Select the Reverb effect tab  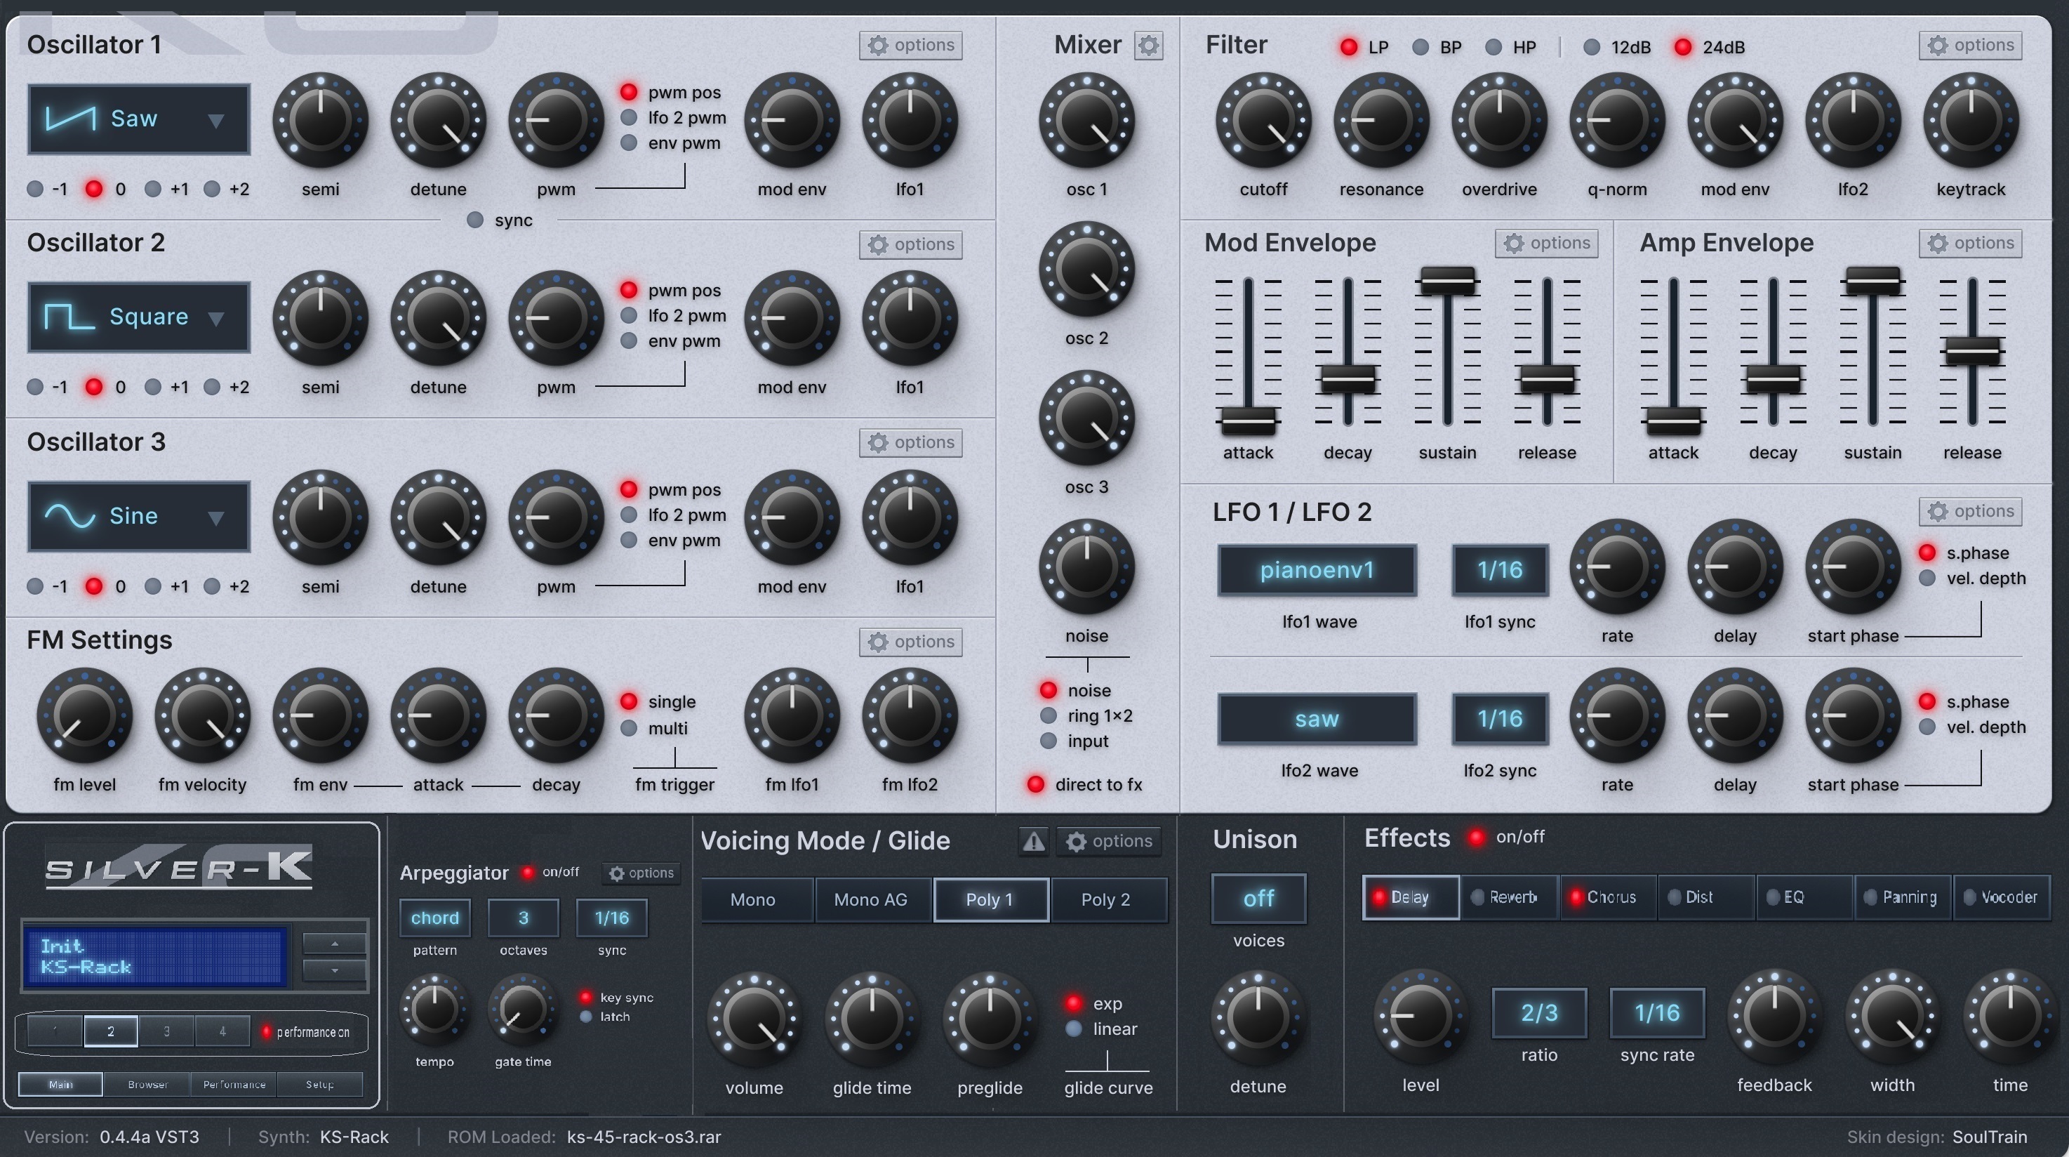1509,897
